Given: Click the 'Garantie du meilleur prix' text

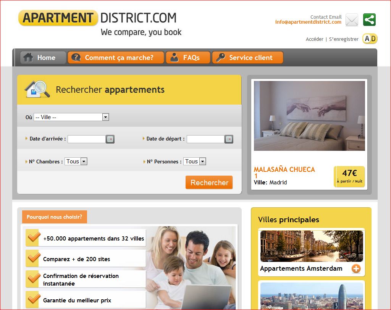Looking at the screenshot, I should click(77, 300).
